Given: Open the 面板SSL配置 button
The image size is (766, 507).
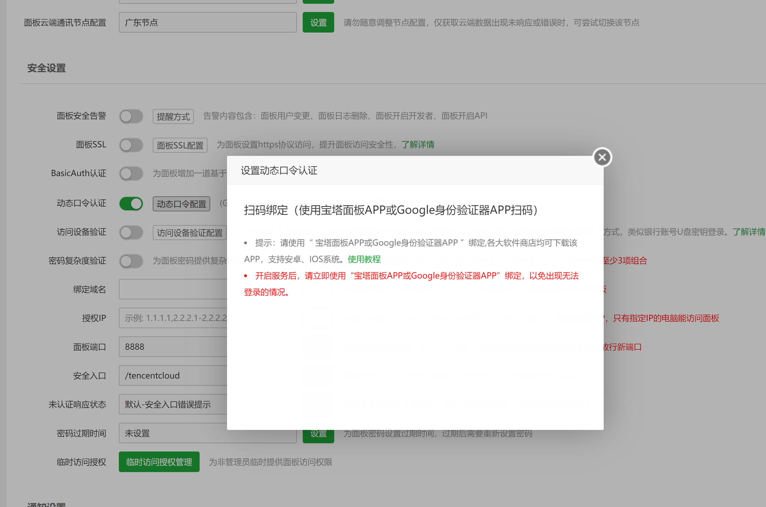Looking at the screenshot, I should coord(180,145).
